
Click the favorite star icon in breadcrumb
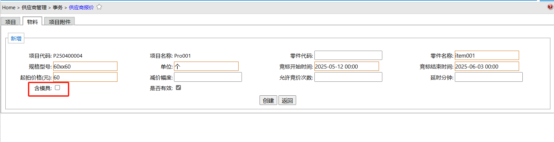point(99,7)
